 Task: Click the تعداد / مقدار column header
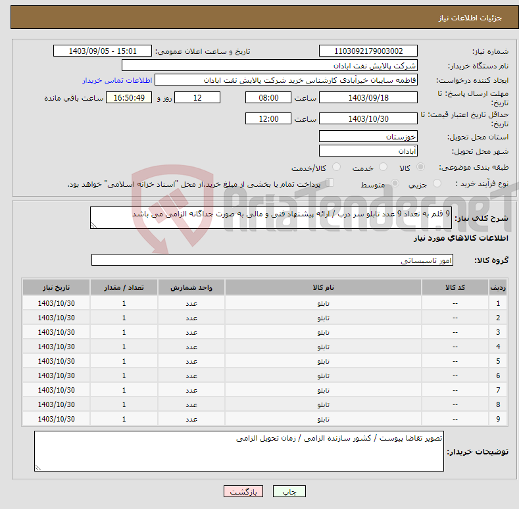(124, 287)
